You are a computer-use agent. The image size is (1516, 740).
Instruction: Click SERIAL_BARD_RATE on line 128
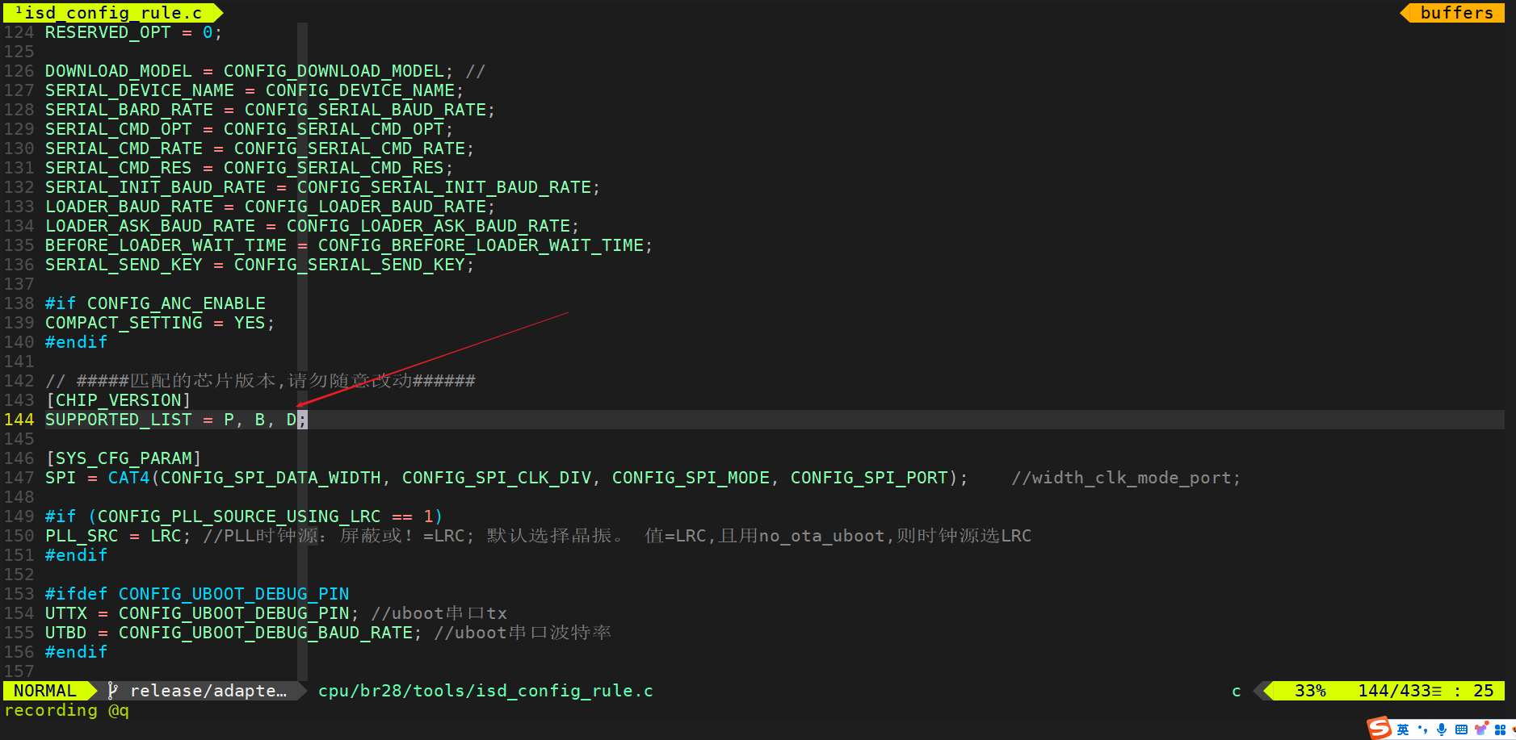[129, 110]
